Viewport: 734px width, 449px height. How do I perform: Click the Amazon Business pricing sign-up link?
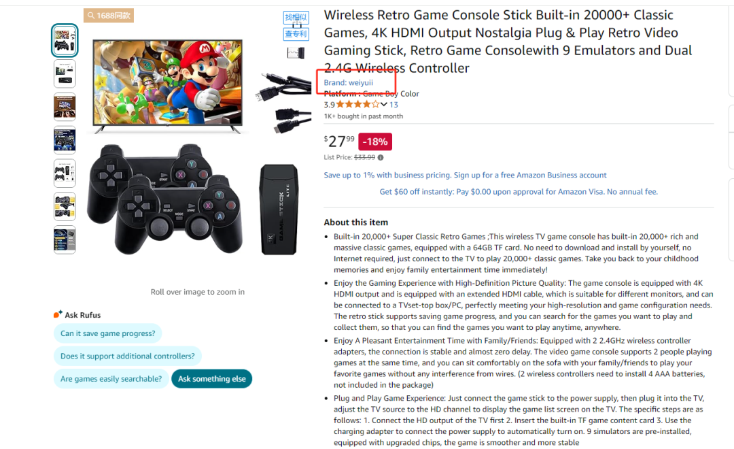point(465,175)
